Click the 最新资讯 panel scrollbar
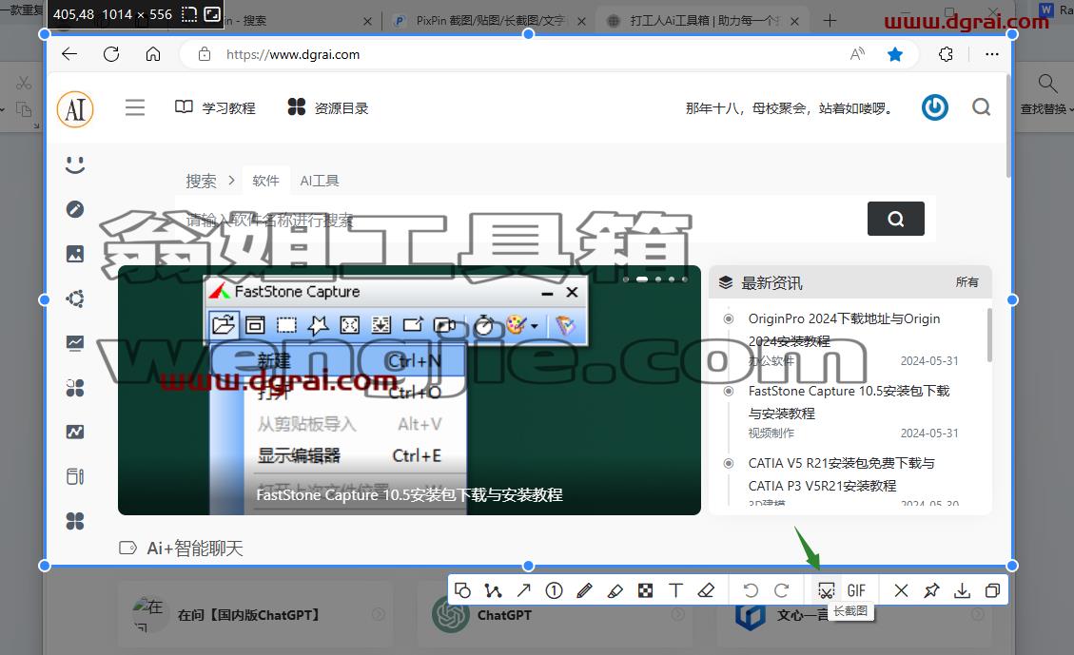The image size is (1074, 655). 988,336
